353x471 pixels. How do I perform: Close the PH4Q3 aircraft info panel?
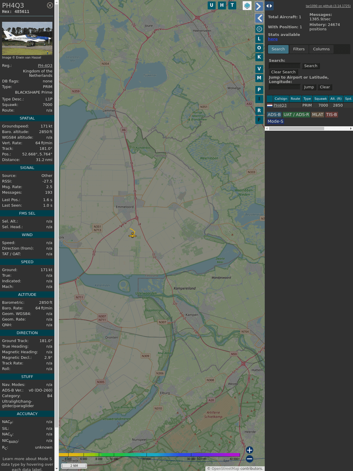tap(50, 5)
